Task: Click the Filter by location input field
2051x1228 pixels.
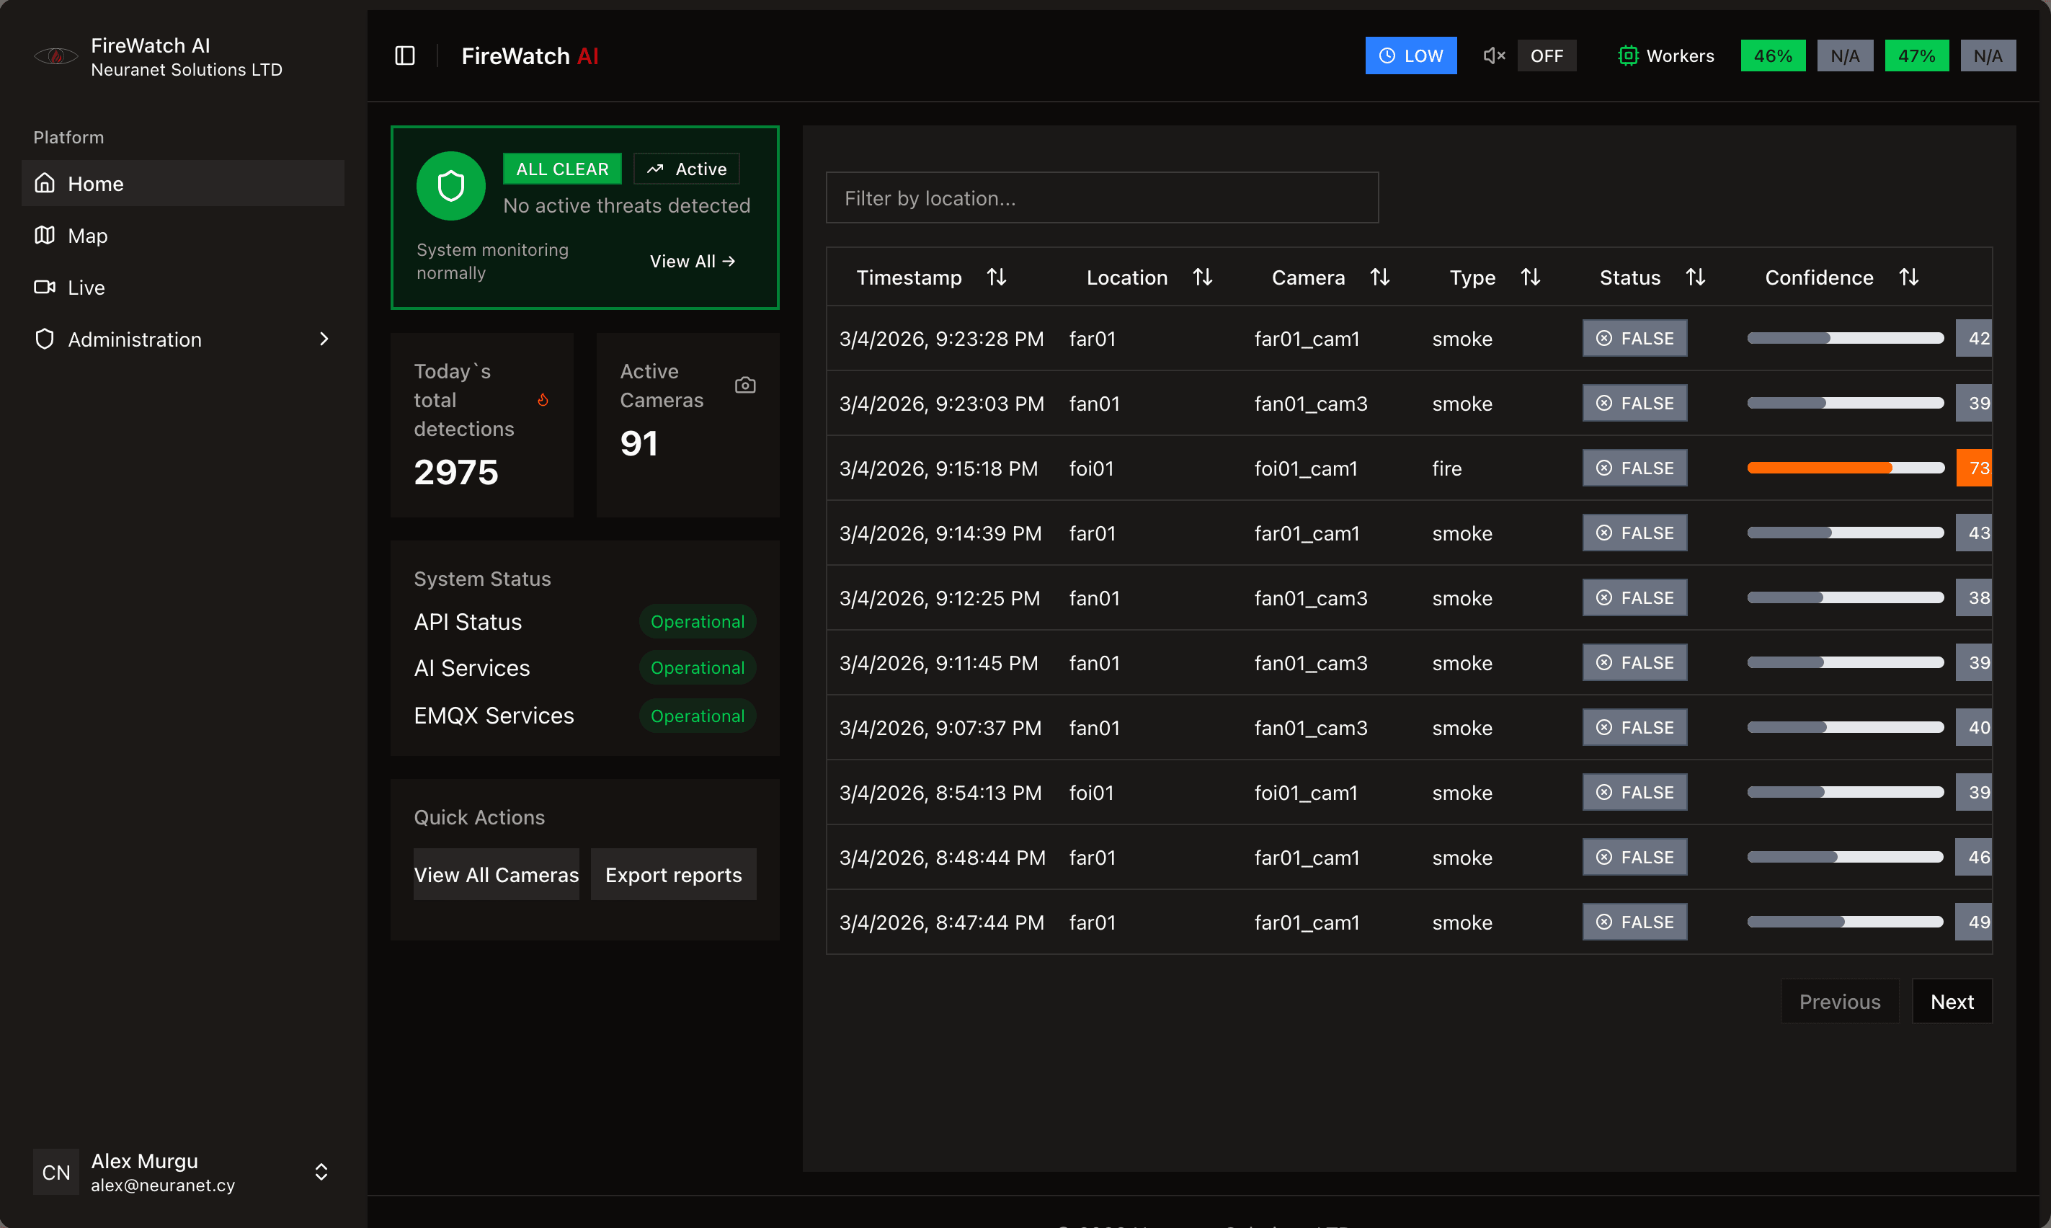Action: point(1100,197)
